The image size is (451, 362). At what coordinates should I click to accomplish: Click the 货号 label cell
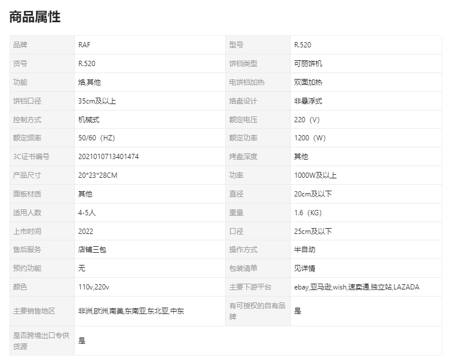pos(42,64)
